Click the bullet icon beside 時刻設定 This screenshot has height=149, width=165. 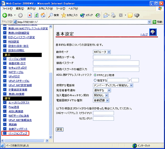point(5,41)
